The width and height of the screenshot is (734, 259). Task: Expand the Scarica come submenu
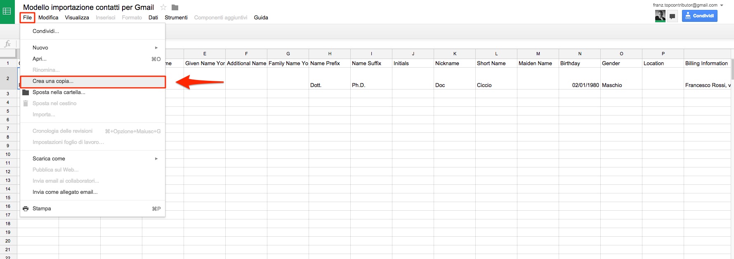(92, 159)
